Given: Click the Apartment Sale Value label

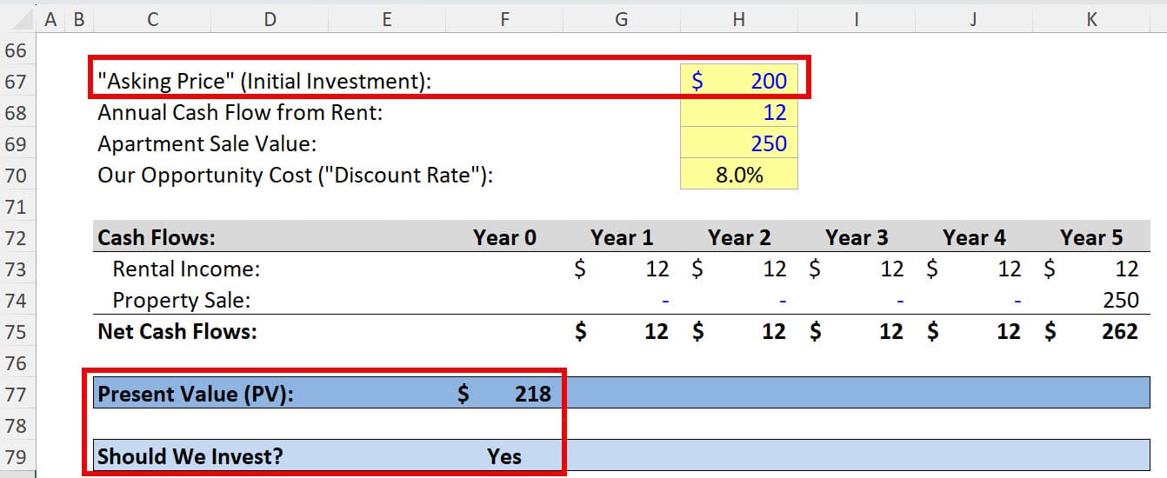Looking at the screenshot, I should tap(207, 144).
